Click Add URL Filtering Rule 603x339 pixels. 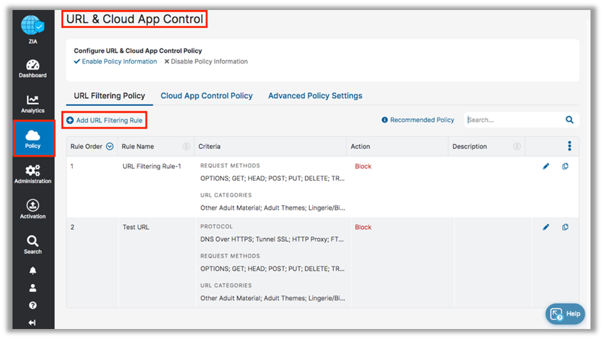tap(104, 120)
